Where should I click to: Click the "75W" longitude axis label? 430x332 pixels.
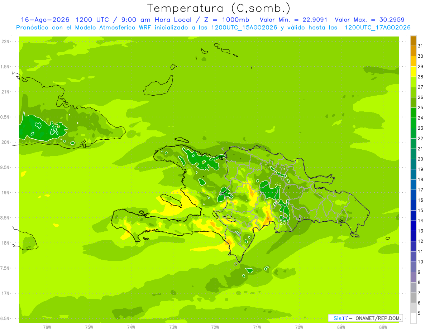(89, 327)
